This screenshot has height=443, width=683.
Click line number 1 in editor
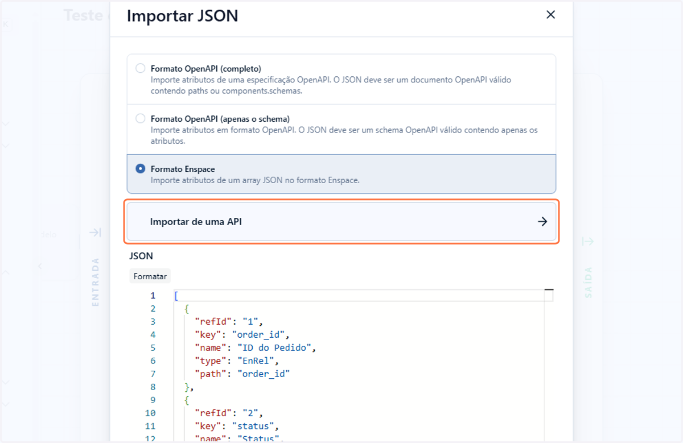(x=153, y=296)
